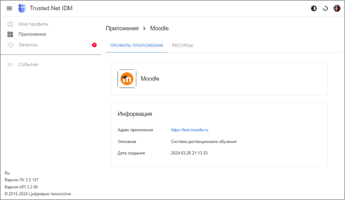Click the Мой профиль person icon

(10, 24)
